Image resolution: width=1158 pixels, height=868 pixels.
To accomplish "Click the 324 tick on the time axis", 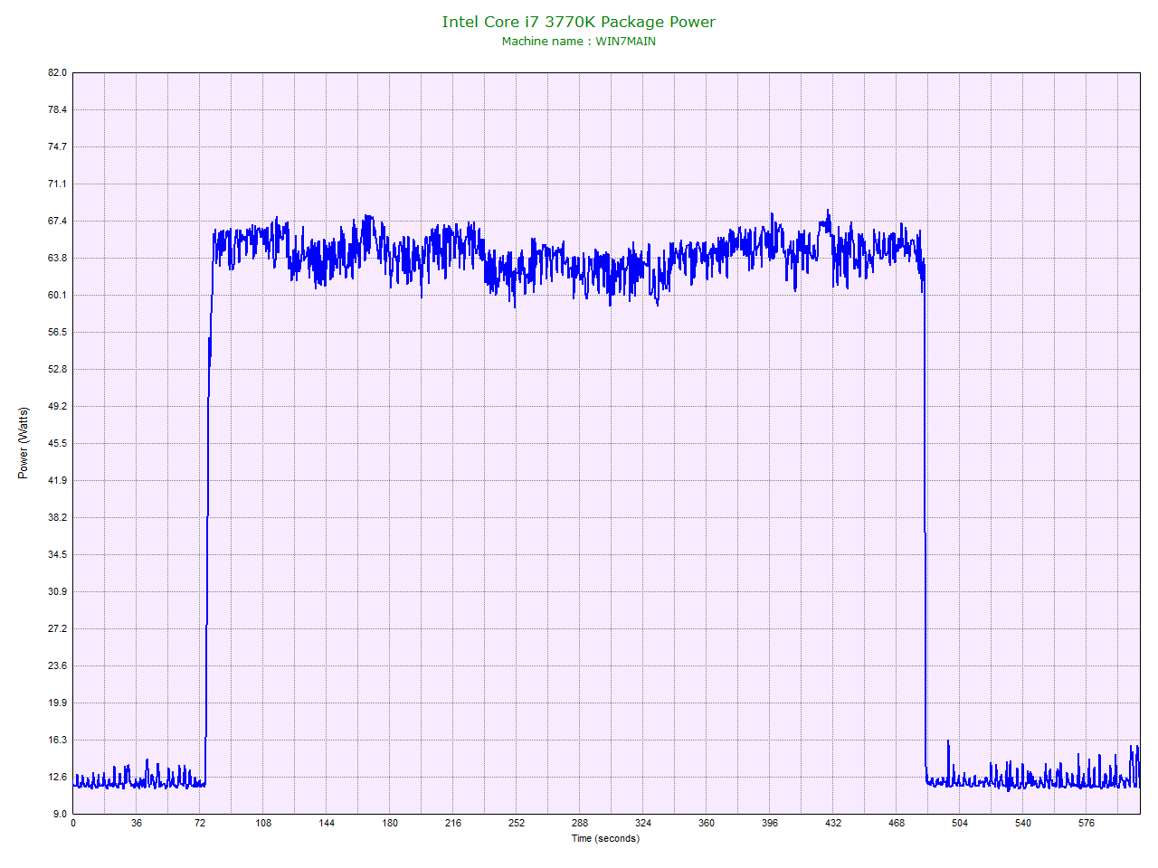I will point(643,823).
